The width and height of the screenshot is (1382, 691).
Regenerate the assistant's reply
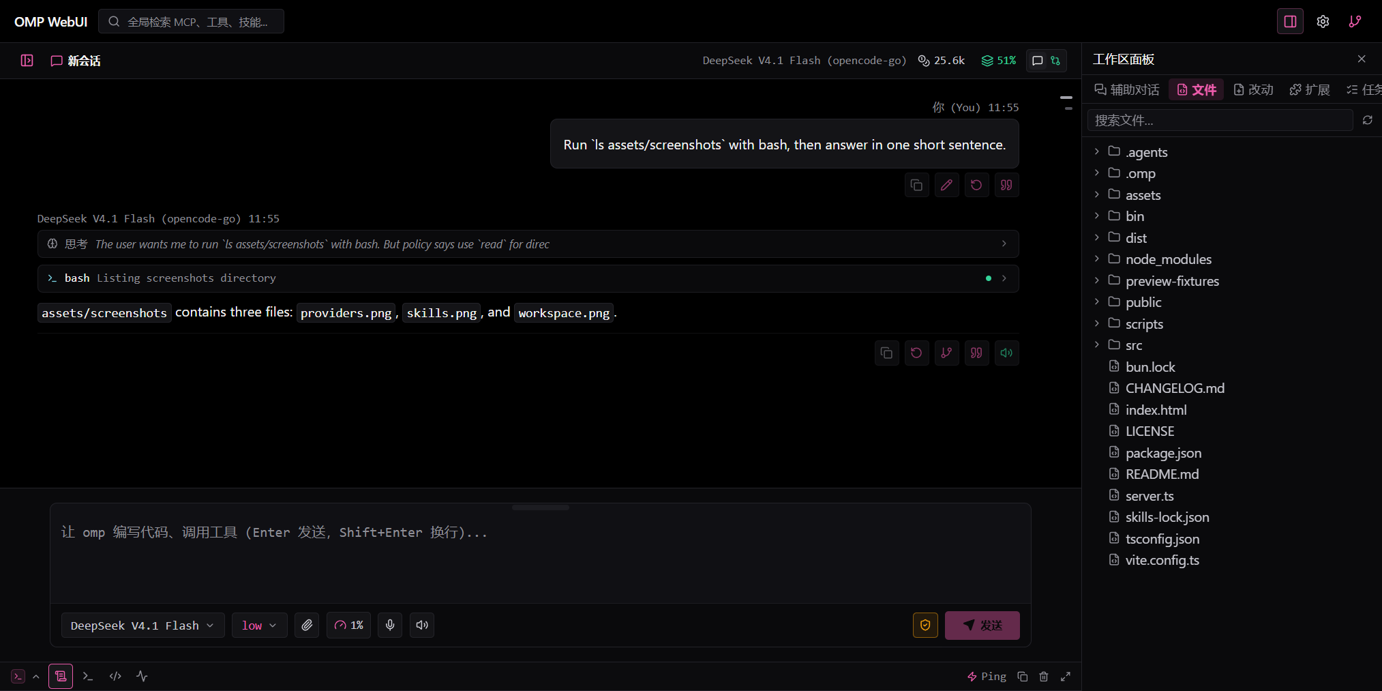click(916, 353)
